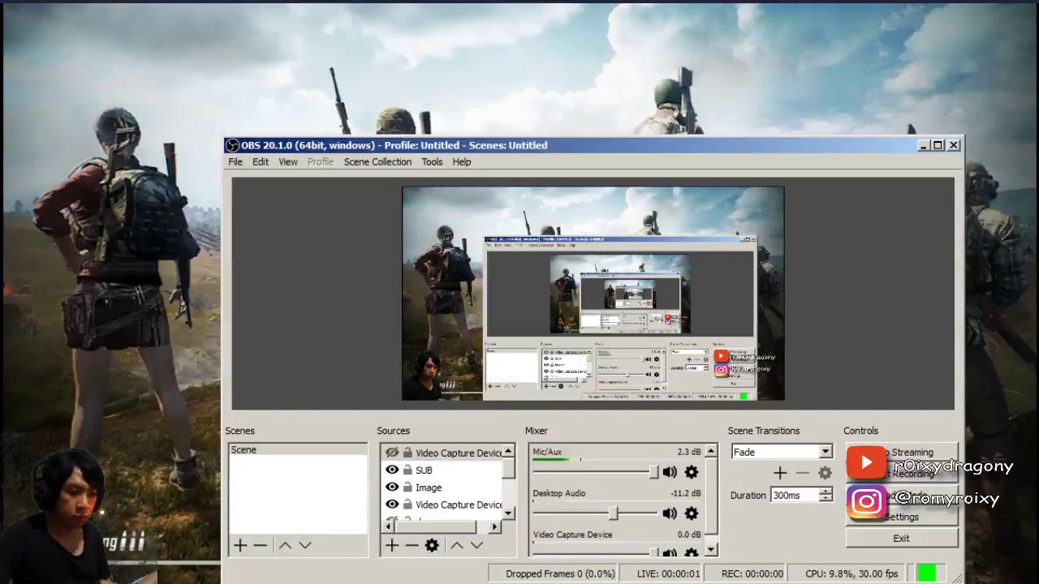1039x584 pixels.
Task: Click the Duration 300ms input field
Action: [x=795, y=495]
